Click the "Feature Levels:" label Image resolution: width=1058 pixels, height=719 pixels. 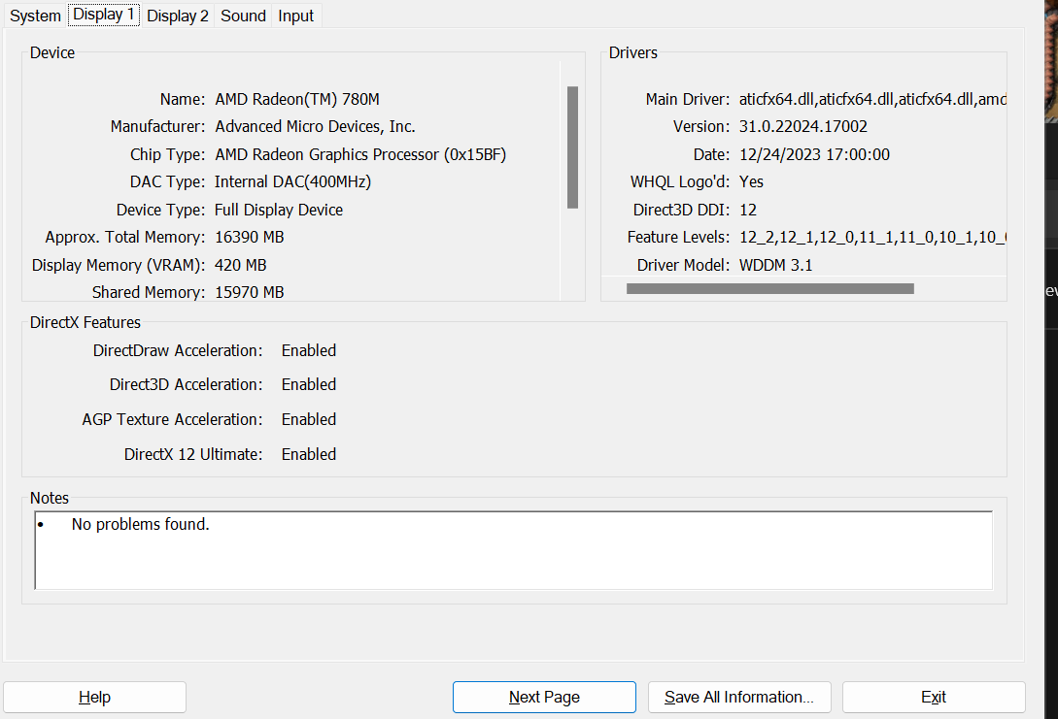coord(679,237)
